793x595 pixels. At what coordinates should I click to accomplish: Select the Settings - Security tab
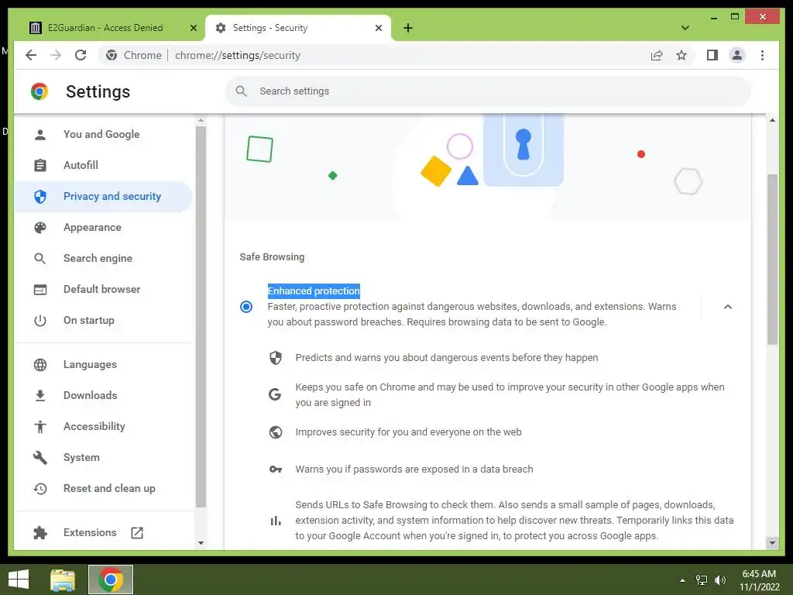[297, 28]
